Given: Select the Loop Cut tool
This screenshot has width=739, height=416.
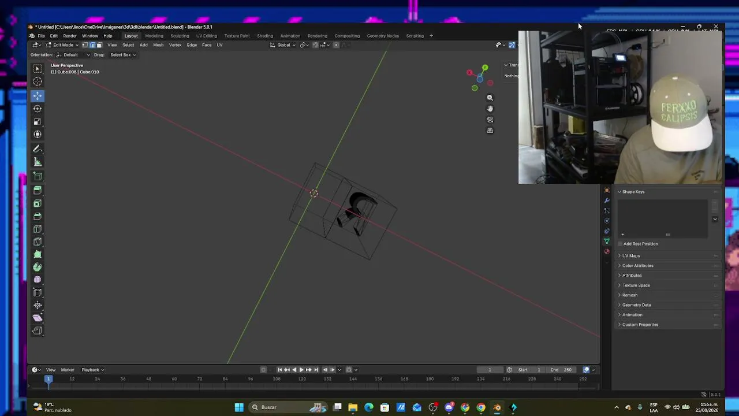Looking at the screenshot, I should 38,229.
